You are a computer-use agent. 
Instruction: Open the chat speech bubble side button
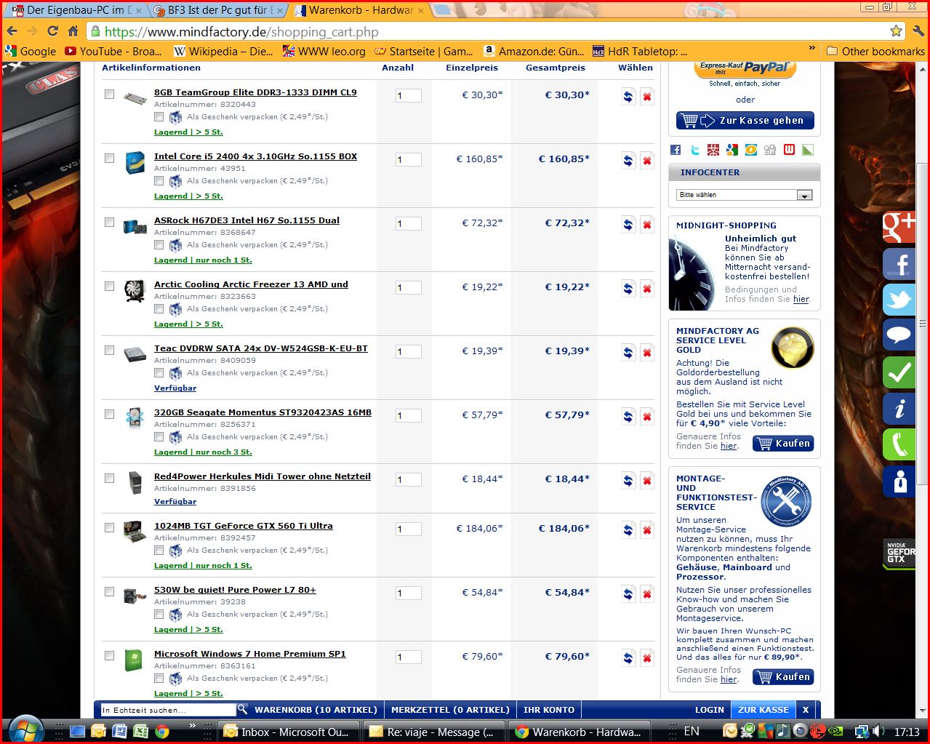[x=899, y=336]
